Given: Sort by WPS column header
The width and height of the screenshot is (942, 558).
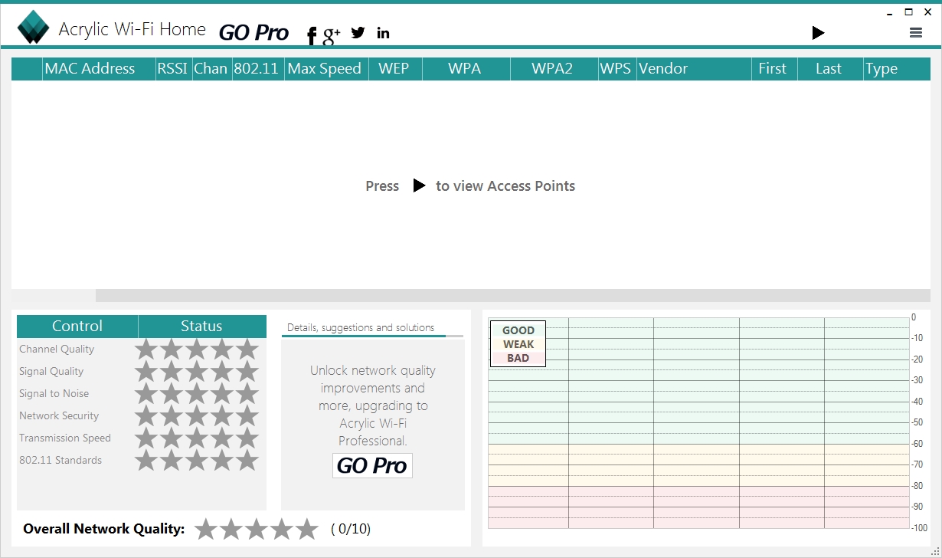Looking at the screenshot, I should click(616, 68).
